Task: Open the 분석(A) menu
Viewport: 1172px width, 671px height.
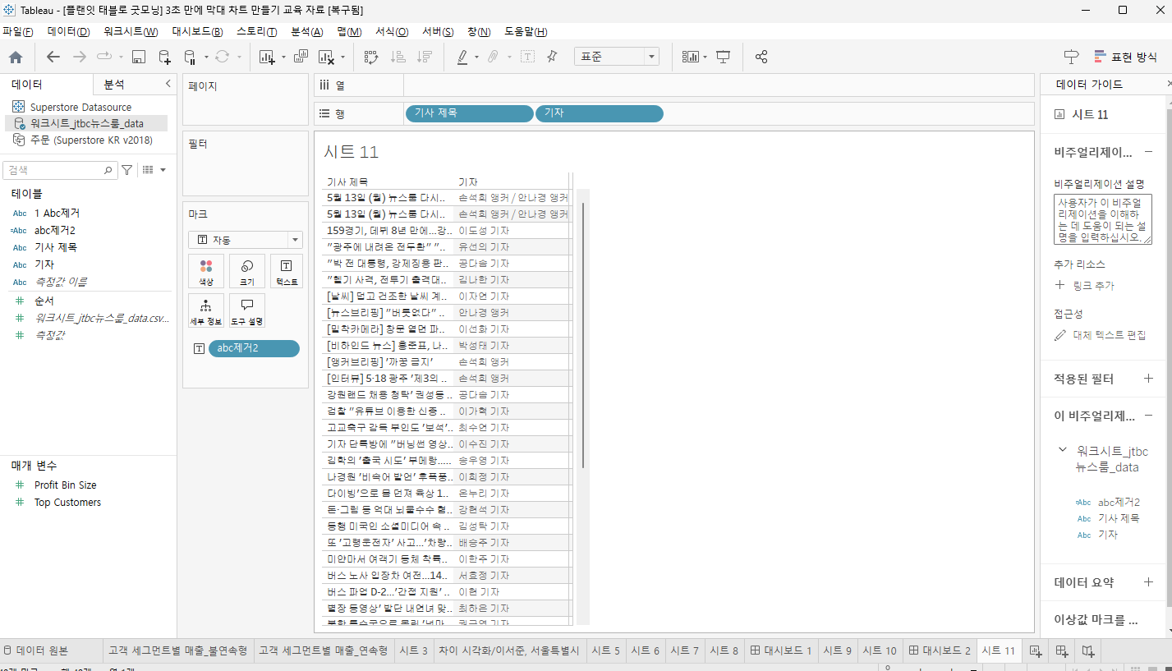Action: click(x=307, y=32)
